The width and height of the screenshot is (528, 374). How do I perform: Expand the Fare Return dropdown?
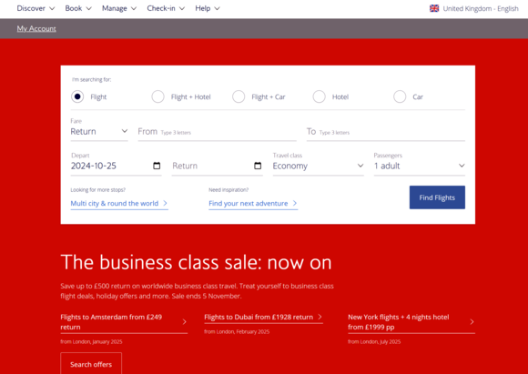click(99, 131)
